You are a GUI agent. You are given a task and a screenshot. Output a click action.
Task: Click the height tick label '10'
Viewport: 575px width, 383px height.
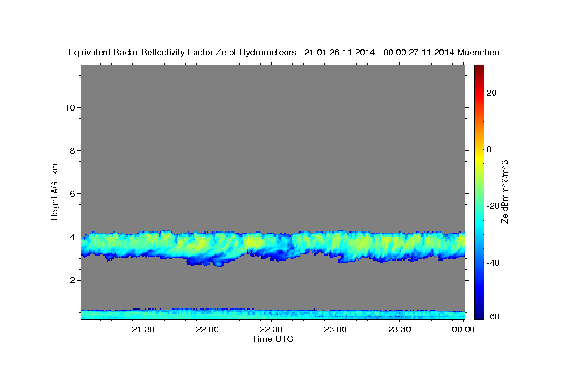coord(69,108)
